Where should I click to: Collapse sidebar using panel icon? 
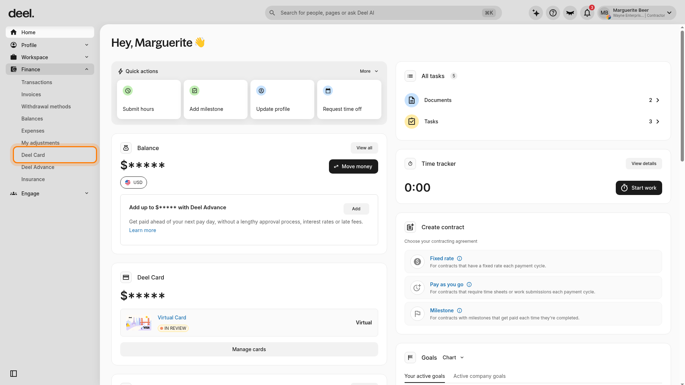[14, 374]
